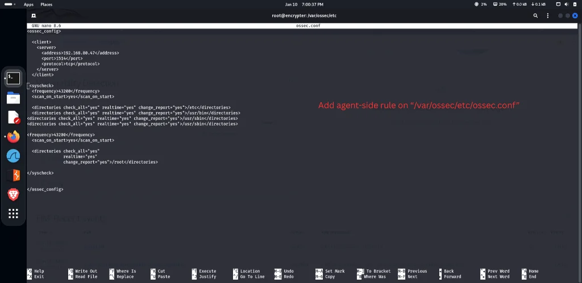Launch the text editor dock icon
This screenshot has height=283, width=582.
click(x=14, y=118)
